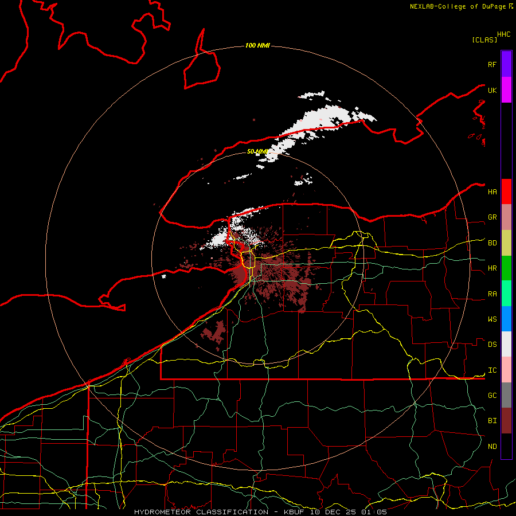
Task: Click the RA legend label
Action: pyautogui.click(x=492, y=294)
